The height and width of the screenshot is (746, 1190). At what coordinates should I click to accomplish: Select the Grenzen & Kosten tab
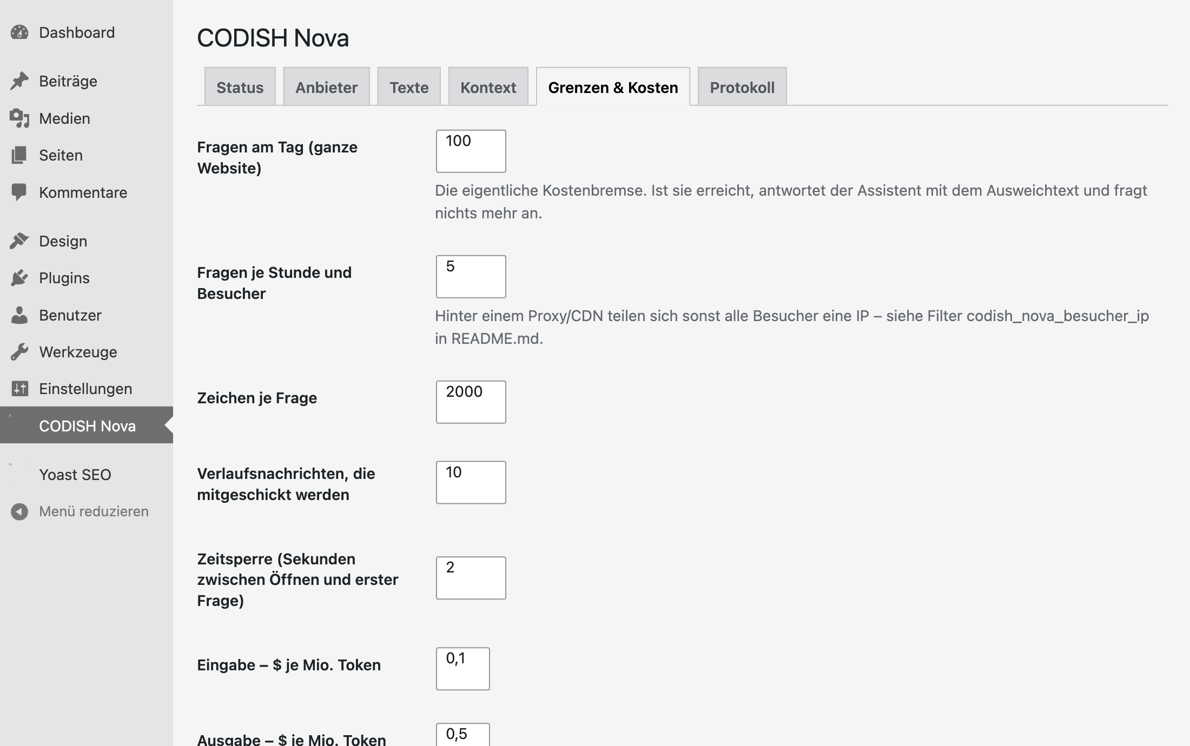[x=613, y=86]
